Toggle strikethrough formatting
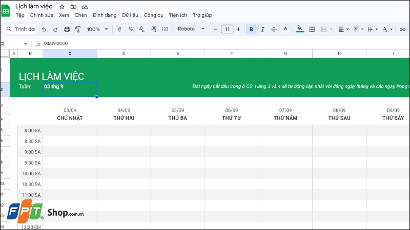 274,29
